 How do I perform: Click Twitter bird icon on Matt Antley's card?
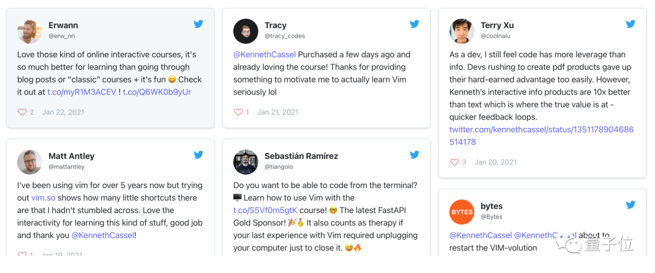(198, 155)
